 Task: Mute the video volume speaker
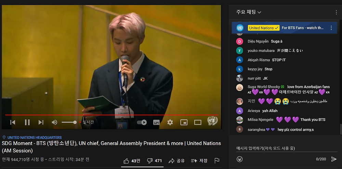point(54,122)
